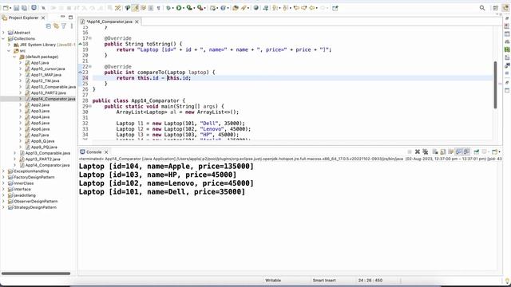Toggle Show Console on standard output change
Image resolution: width=511 pixels, height=287 pixels.
pyautogui.click(x=459, y=152)
